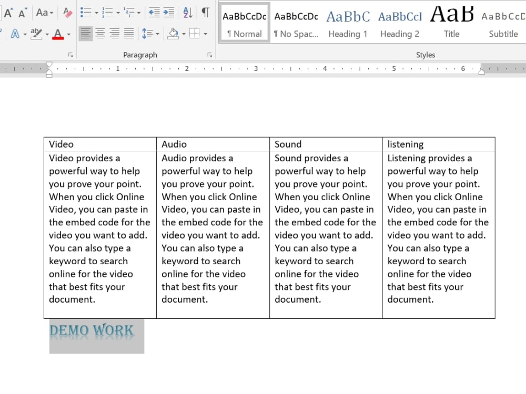Open numbering library dropdown arrow
This screenshot has width=526, height=394.
click(x=118, y=13)
